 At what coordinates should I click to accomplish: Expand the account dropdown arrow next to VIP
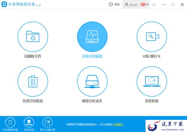(148, 5)
